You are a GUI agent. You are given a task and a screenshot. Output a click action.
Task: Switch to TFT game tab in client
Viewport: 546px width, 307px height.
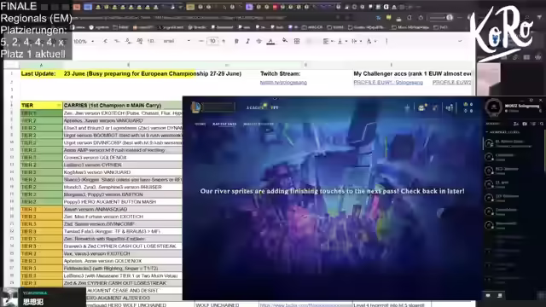(275, 108)
